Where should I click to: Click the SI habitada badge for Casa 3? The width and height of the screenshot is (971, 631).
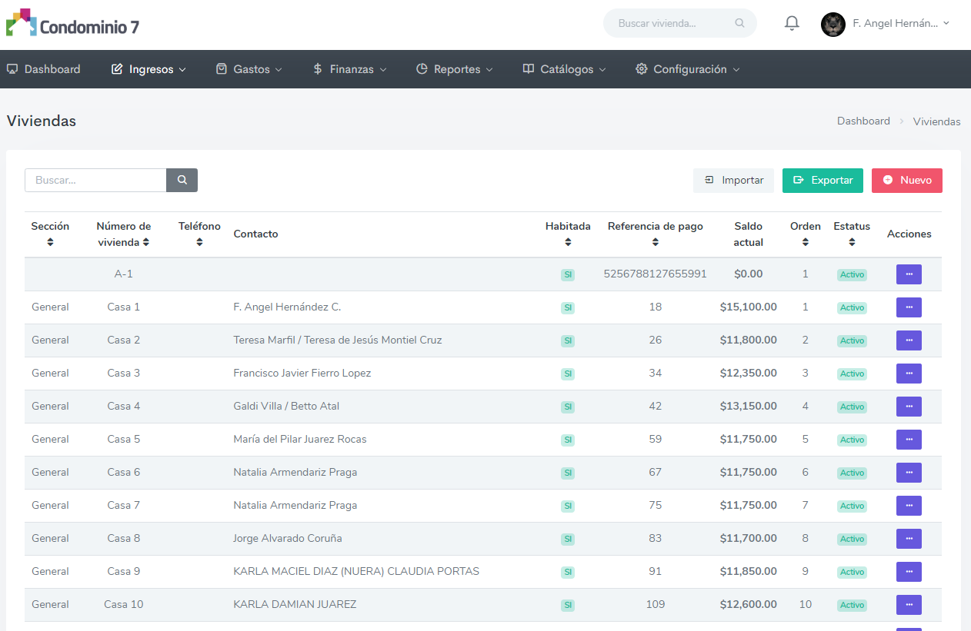[x=568, y=374]
